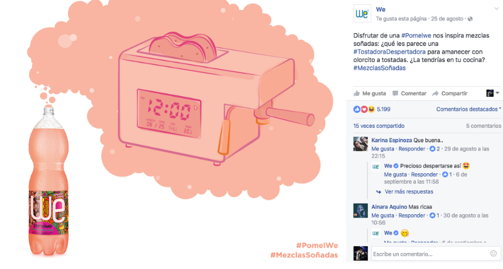
Task: View reactions summary icons beside 5.199
Action: pyautogui.click(x=364, y=110)
